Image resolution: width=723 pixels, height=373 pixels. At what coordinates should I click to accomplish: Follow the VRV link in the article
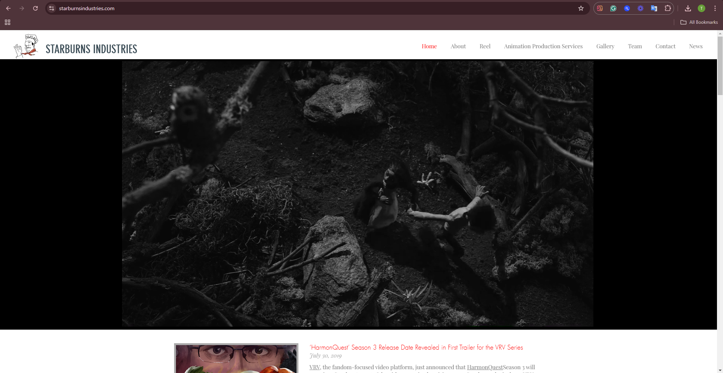coord(315,367)
